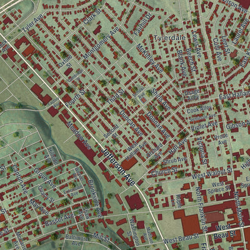Viewport: 250px width, 250px height.
Task: Click the Gibson Ave label
Action: pyautogui.click(x=238, y=125)
